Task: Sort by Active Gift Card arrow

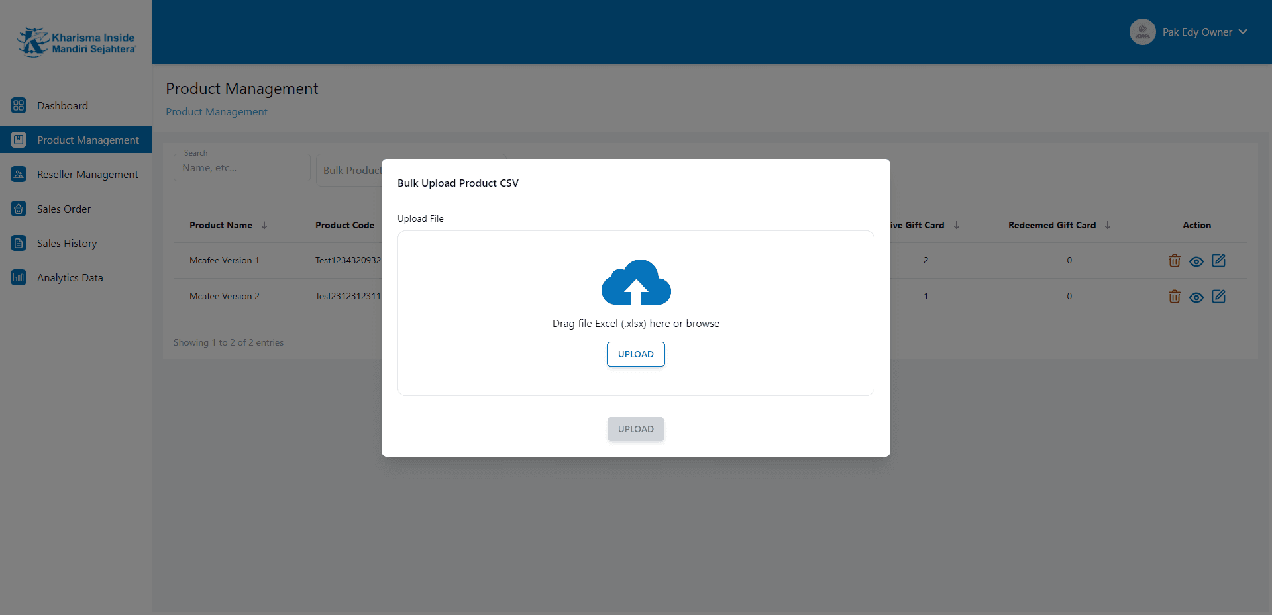Action: pos(957,225)
